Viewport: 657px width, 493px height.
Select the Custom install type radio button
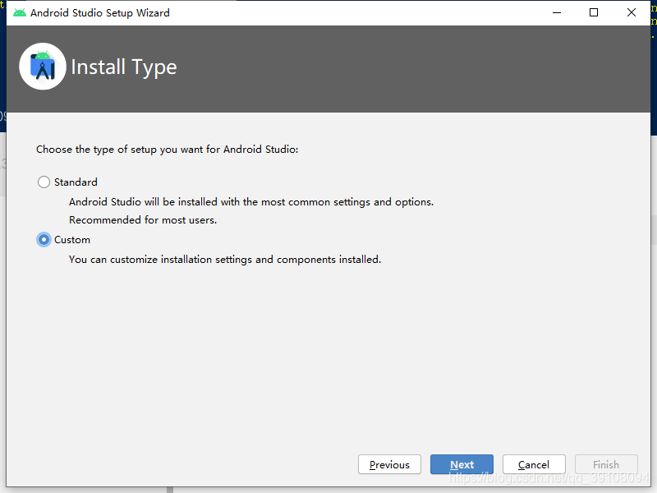click(44, 240)
